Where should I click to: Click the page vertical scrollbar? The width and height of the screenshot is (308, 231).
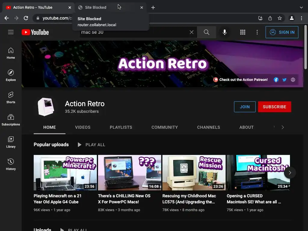[x=306, y=47]
